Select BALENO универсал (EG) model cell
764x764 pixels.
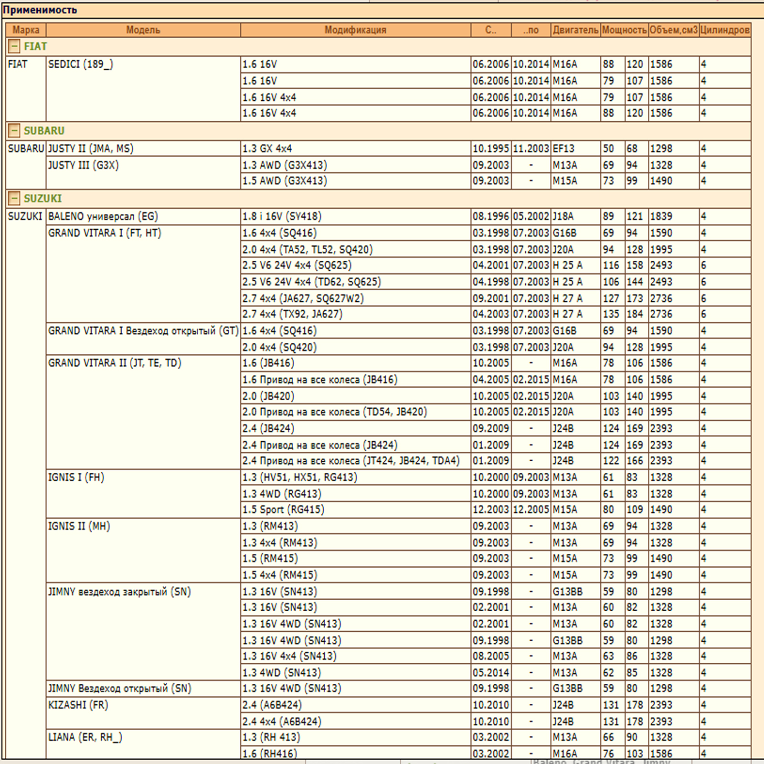tap(103, 216)
